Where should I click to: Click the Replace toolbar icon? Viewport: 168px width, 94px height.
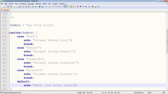pos(43,7)
